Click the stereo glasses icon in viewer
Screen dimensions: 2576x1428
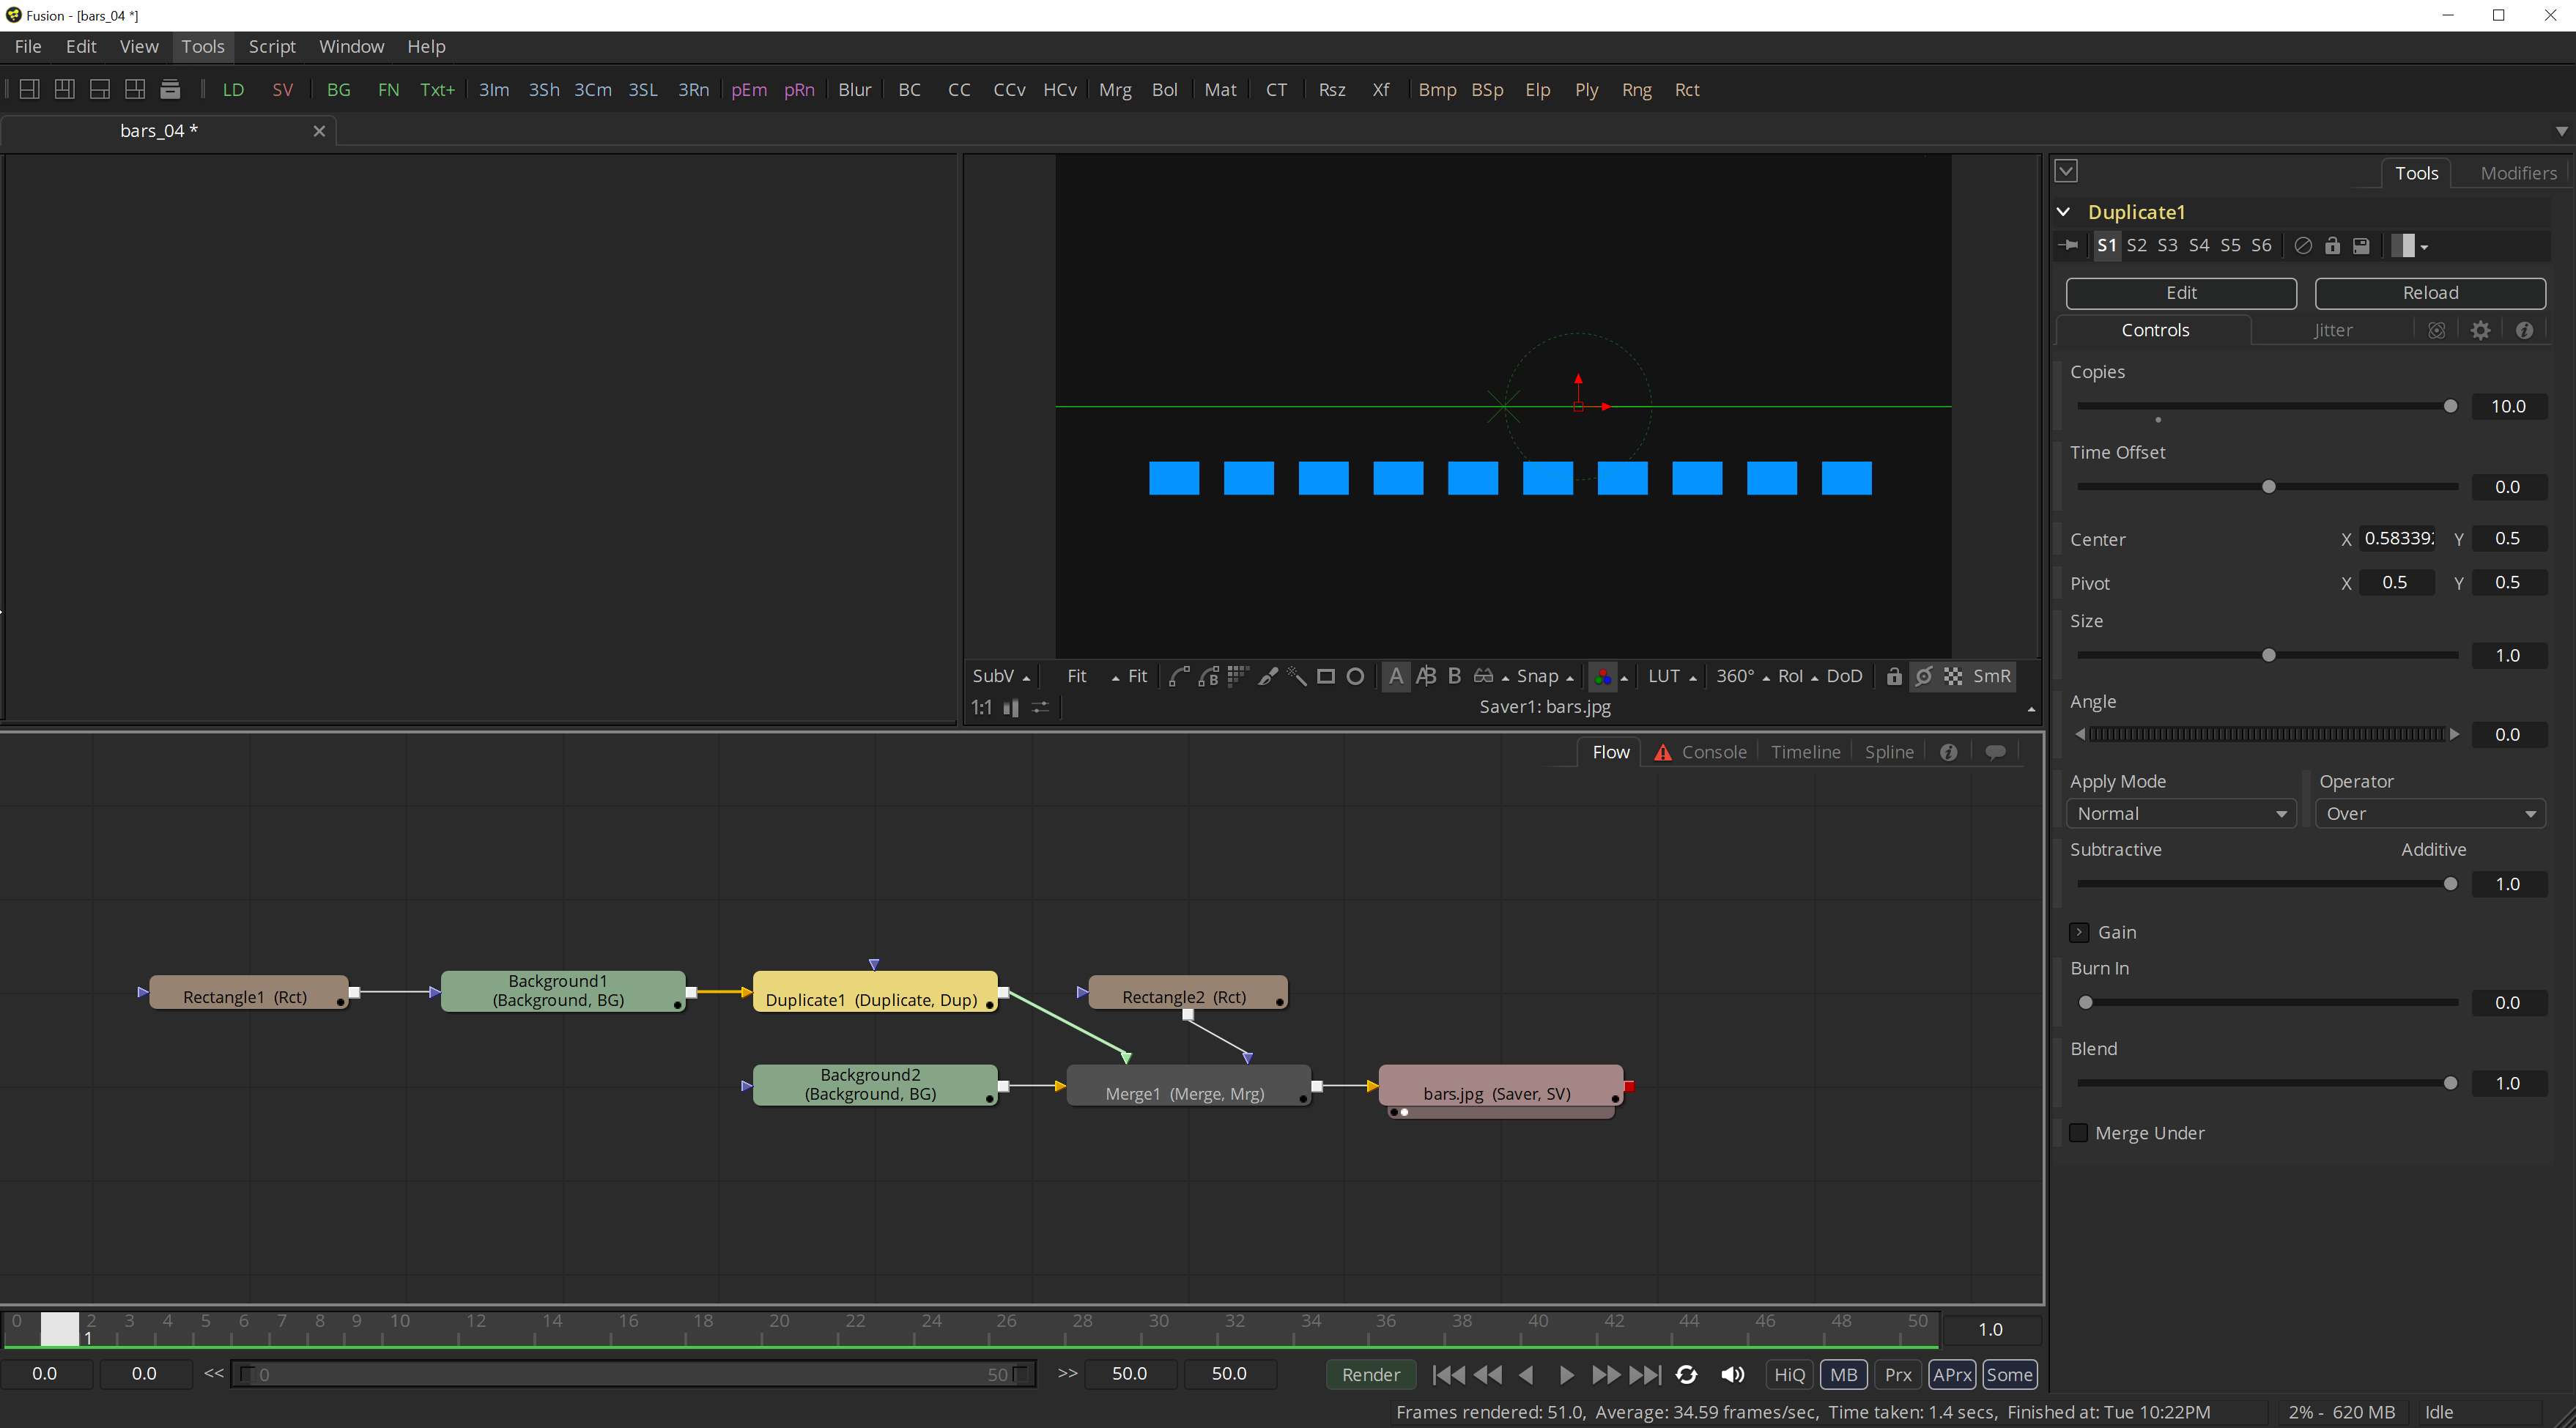tap(1484, 676)
